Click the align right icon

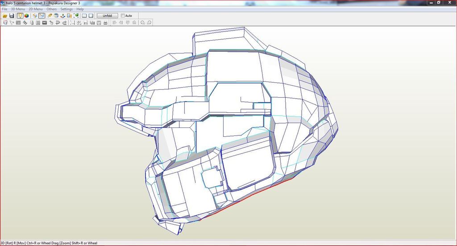120,22
